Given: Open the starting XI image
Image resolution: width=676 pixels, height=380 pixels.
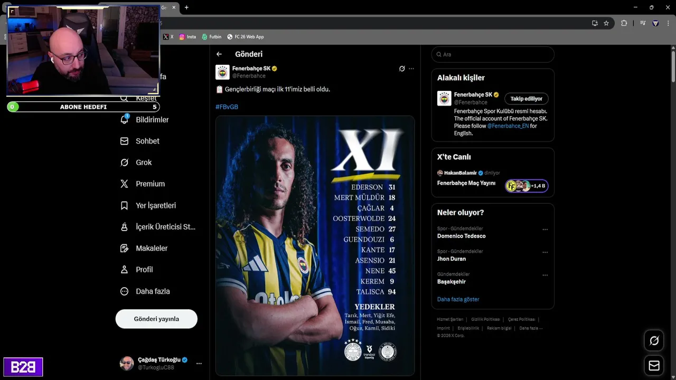Looking at the screenshot, I should tap(315, 246).
